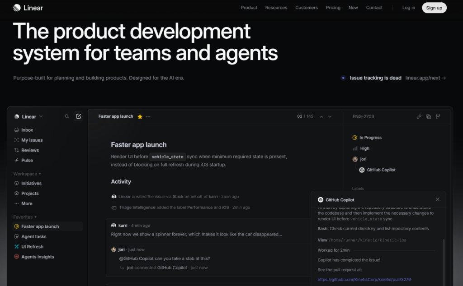Collapse the Favorites section

coord(25,217)
